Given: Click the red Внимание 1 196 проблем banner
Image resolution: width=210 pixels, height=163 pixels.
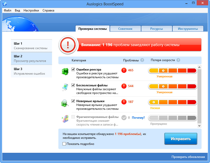Looking at the screenshot, I should (139, 45).
